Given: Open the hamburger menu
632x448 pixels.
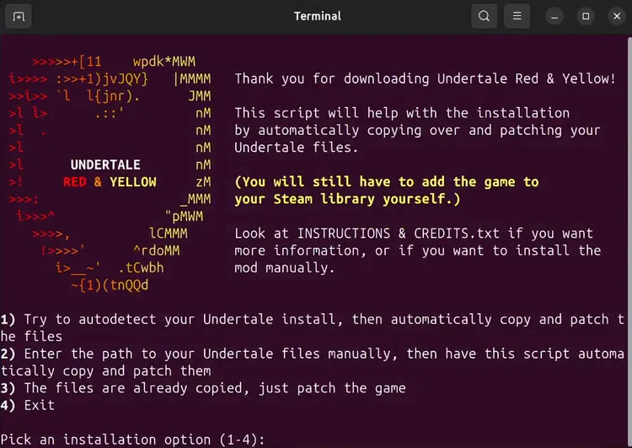Looking at the screenshot, I should [517, 16].
